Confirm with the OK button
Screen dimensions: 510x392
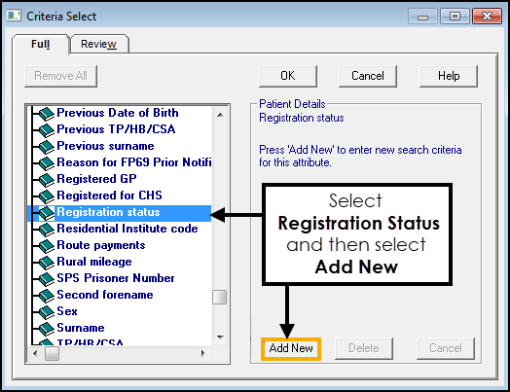[x=288, y=76]
